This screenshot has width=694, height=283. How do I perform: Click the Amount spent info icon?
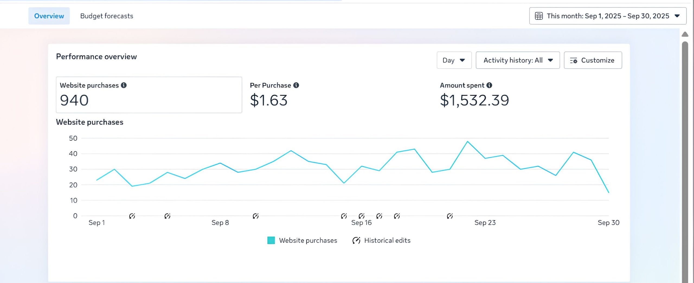[489, 85]
